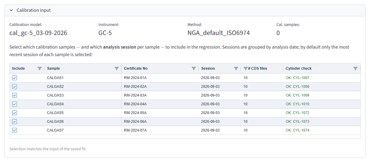Uncheck Include for CALGAS4
370x162 pixels.
coord(15,104)
